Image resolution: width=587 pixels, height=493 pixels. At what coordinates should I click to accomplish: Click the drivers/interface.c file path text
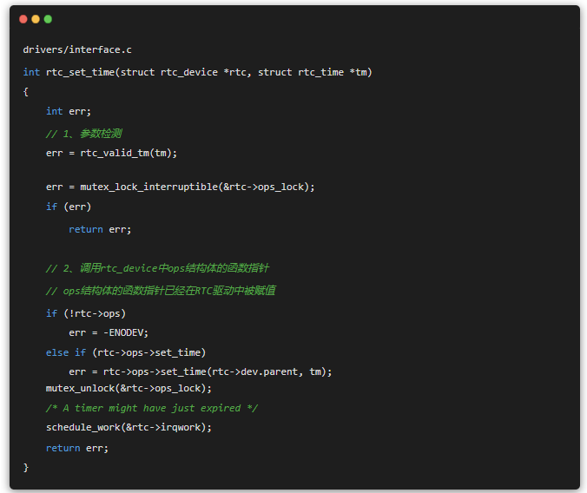[x=77, y=49]
